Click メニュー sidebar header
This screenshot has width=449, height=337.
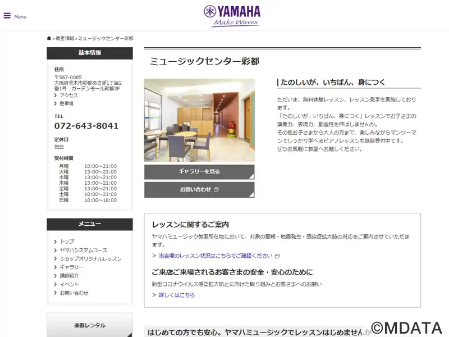tap(90, 224)
